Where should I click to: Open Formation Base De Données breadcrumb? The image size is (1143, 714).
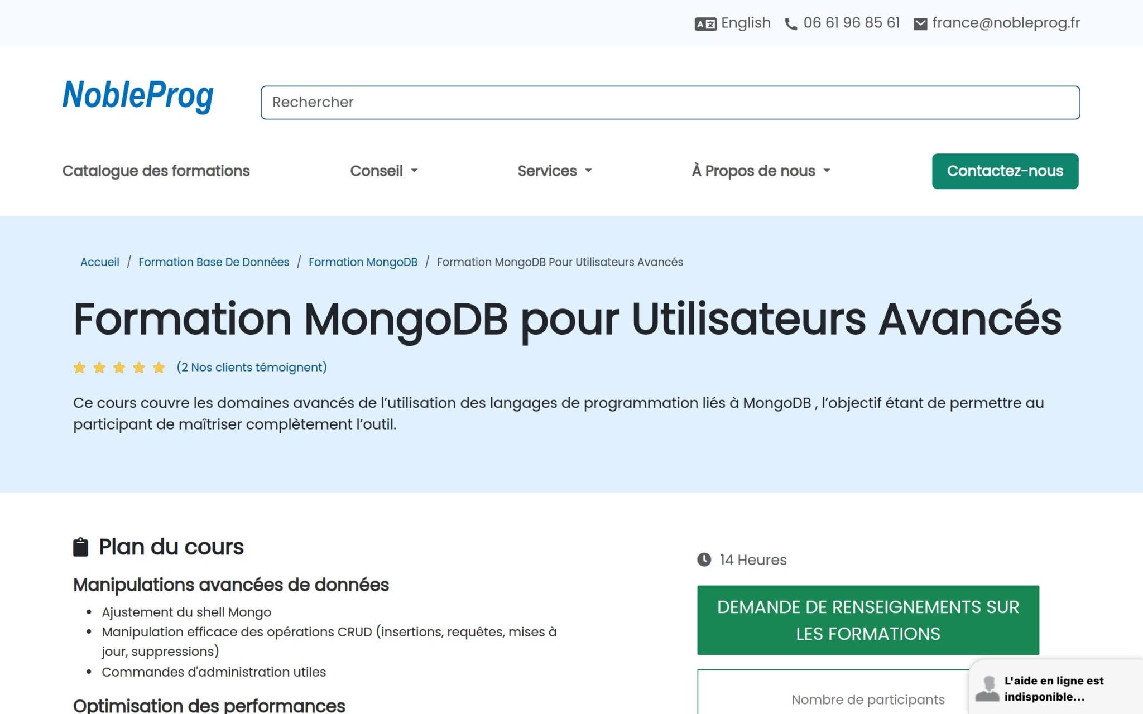click(x=214, y=262)
